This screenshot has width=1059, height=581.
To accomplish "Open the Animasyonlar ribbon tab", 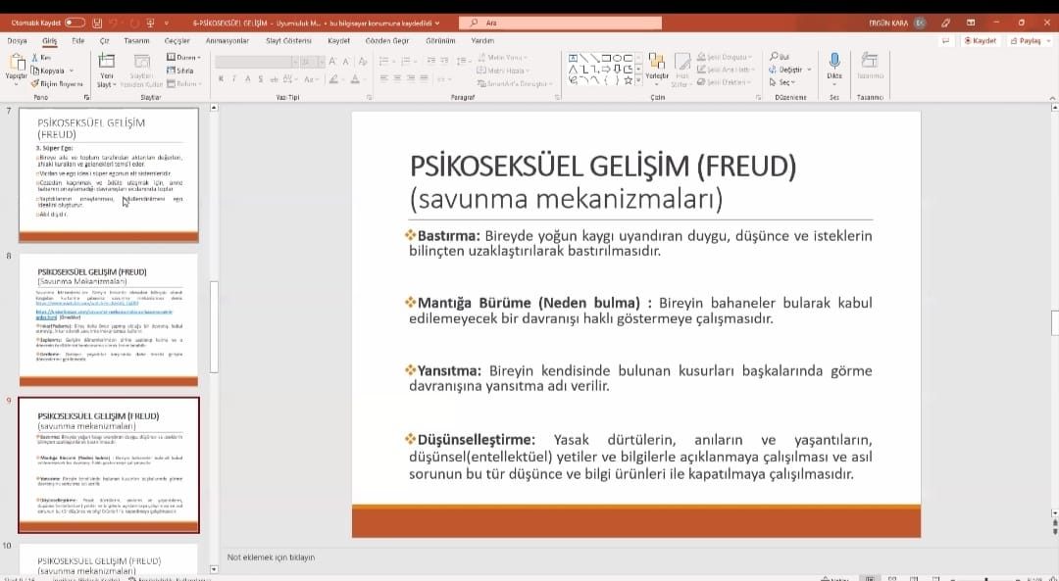I will [227, 41].
